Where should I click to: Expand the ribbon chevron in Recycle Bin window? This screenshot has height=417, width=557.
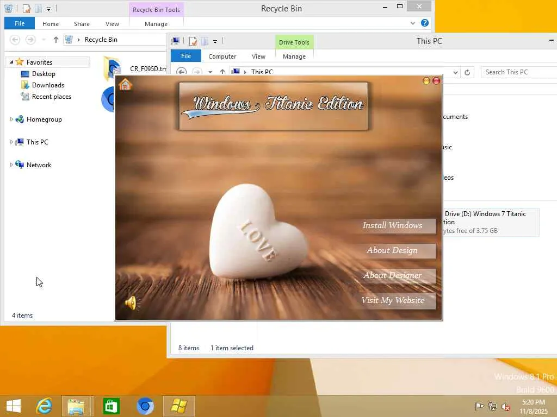[x=413, y=23]
